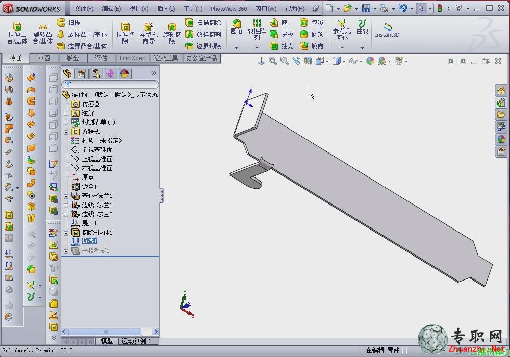The image size is (510, 357).
Task: Open the Display Style cube icon
Action: click(336, 61)
